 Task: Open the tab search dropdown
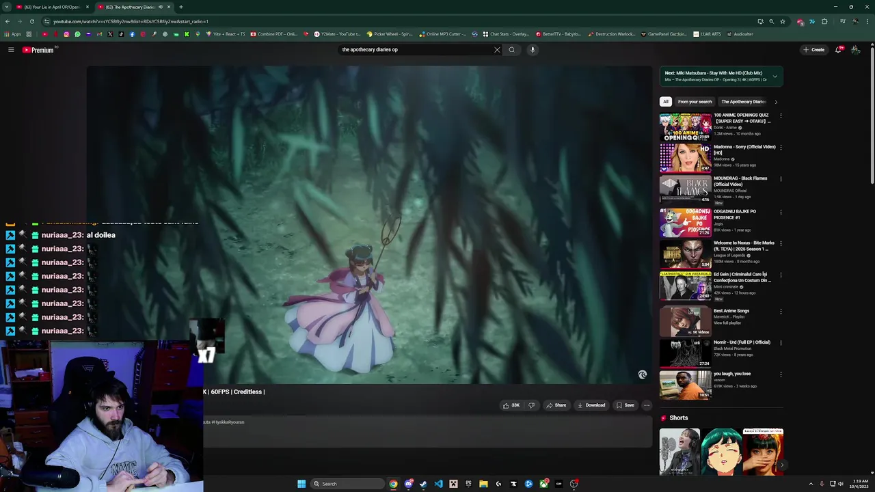[x=6, y=7]
